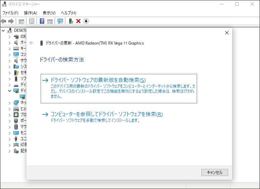Expand the IDE controllers tree node
Screen dimensions: 260x189
point(10,37)
